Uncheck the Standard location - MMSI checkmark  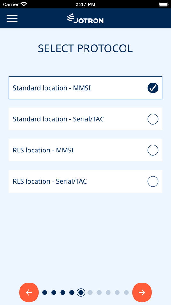tap(153, 88)
